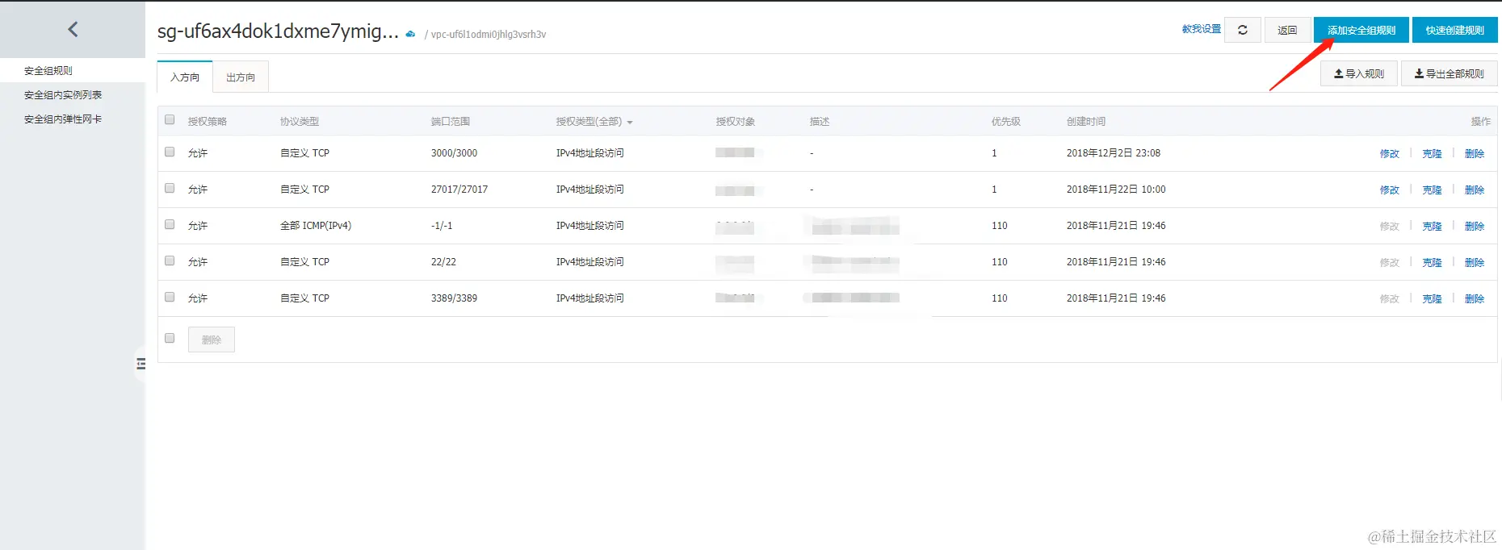Click 克隆 for the 3389/3389 rule

point(1433,298)
